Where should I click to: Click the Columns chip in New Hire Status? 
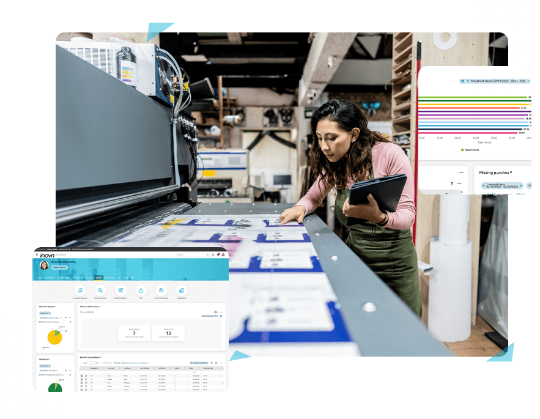(45, 313)
